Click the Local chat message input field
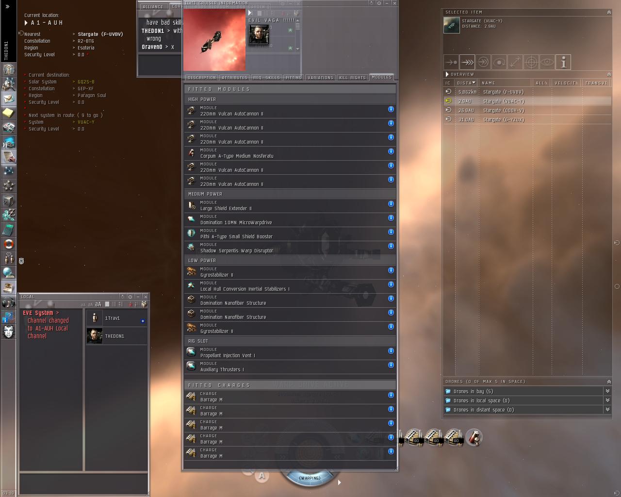This screenshot has height=497, width=621. point(83,483)
